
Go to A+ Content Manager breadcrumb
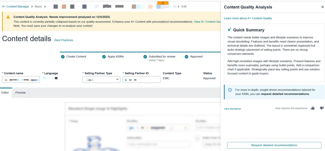tap(16, 6)
